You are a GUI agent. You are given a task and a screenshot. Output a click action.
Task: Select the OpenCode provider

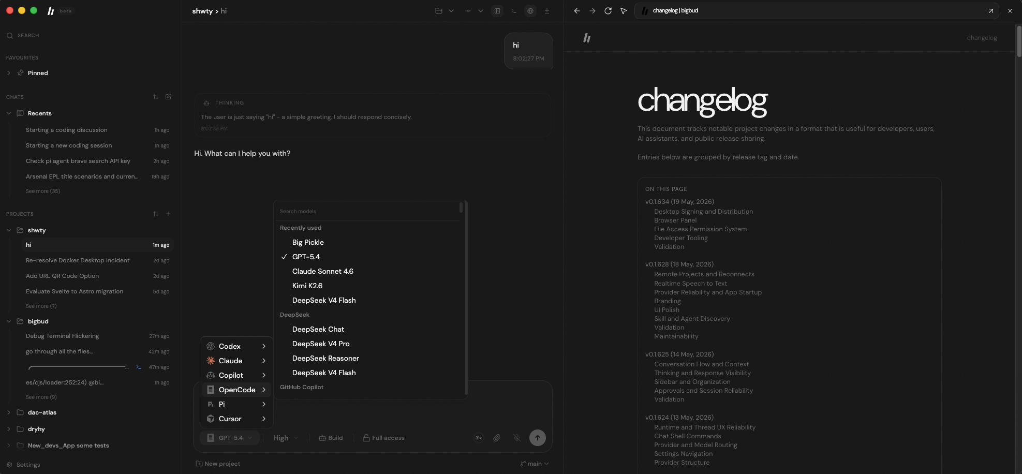(236, 390)
